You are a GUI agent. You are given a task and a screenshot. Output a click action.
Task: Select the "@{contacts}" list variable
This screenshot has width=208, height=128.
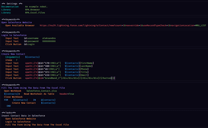48,100
